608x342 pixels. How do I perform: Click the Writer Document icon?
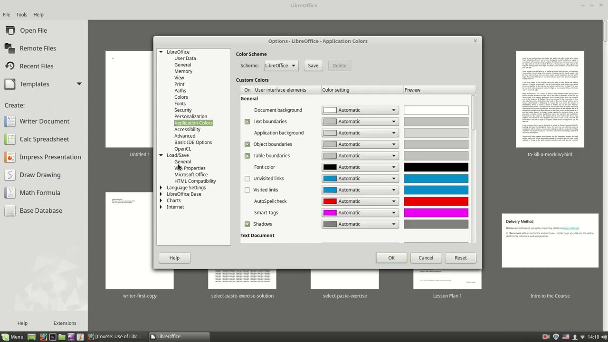(x=10, y=121)
